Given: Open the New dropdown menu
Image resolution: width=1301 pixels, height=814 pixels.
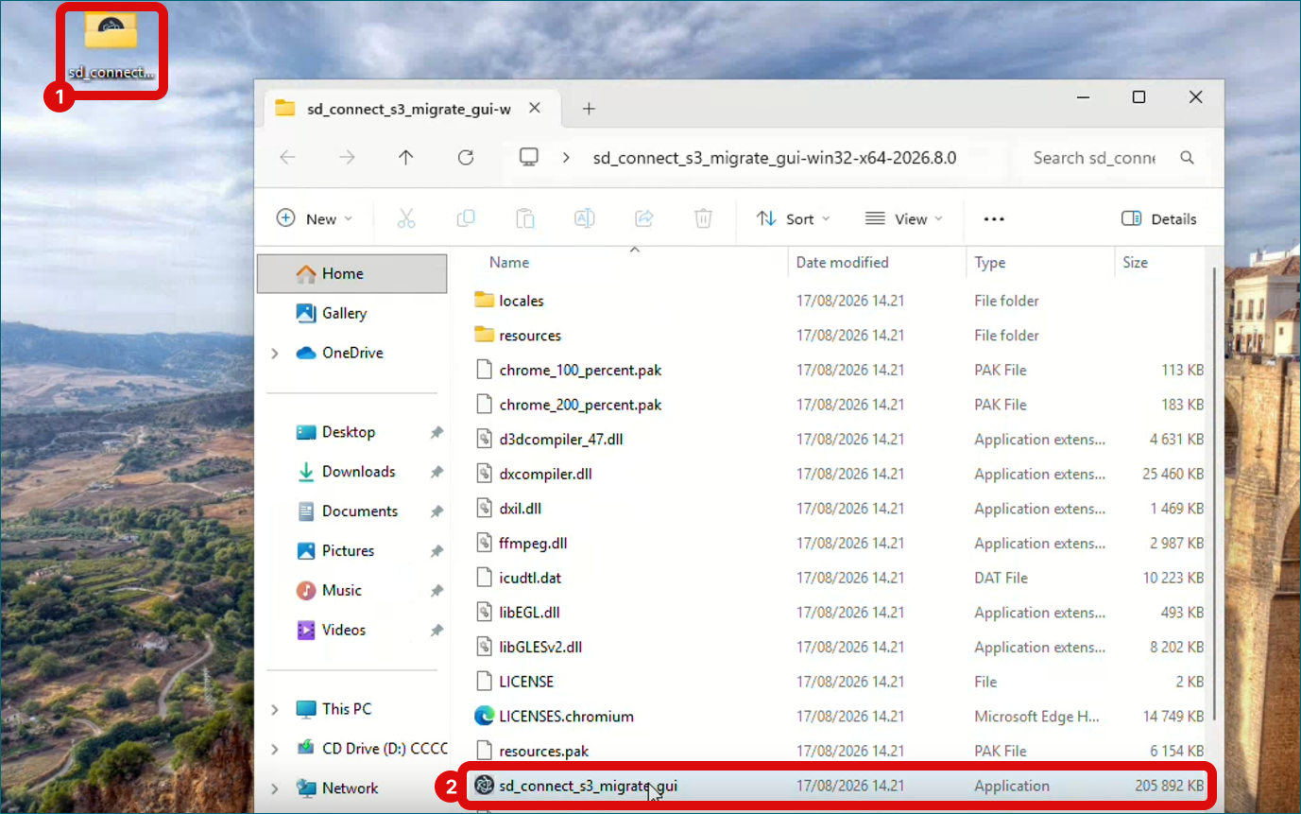Looking at the screenshot, I should point(315,218).
